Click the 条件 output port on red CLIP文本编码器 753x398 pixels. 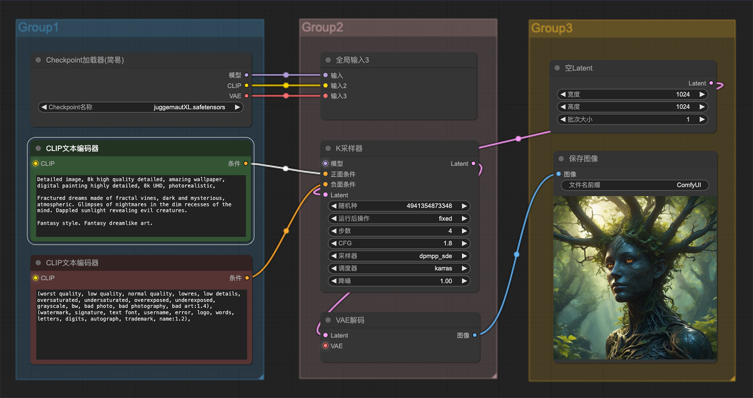246,278
